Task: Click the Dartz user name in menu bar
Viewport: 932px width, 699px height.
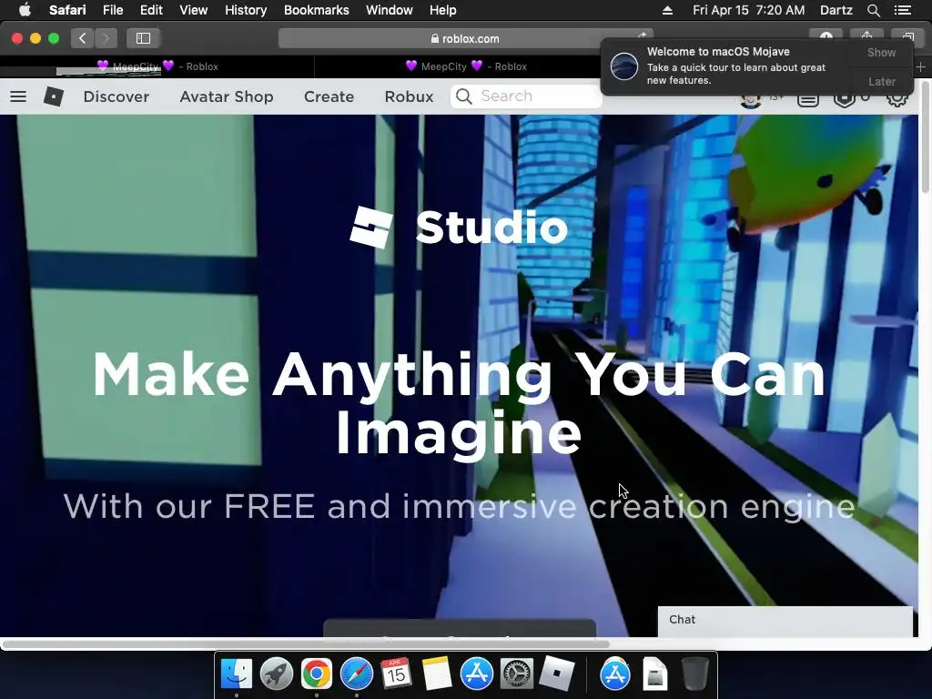Action: click(836, 10)
